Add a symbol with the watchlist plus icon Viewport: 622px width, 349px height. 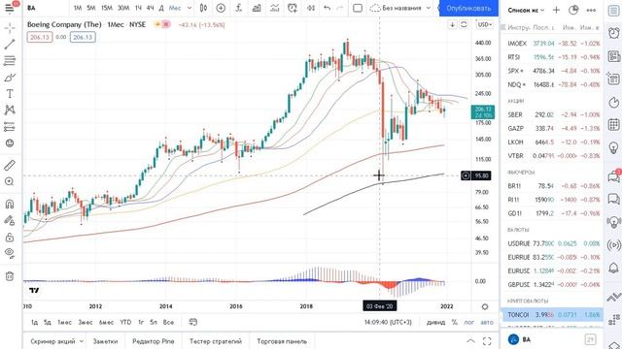(556, 10)
